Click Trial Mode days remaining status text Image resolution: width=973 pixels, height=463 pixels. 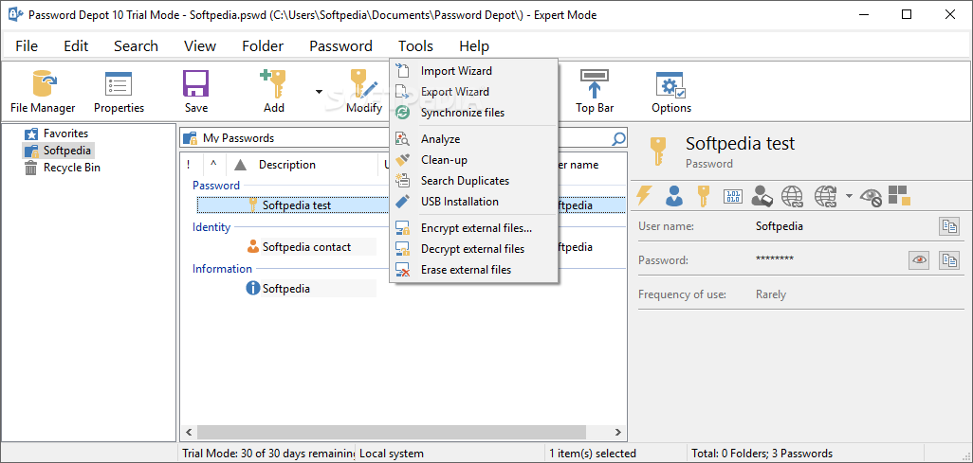click(x=268, y=454)
